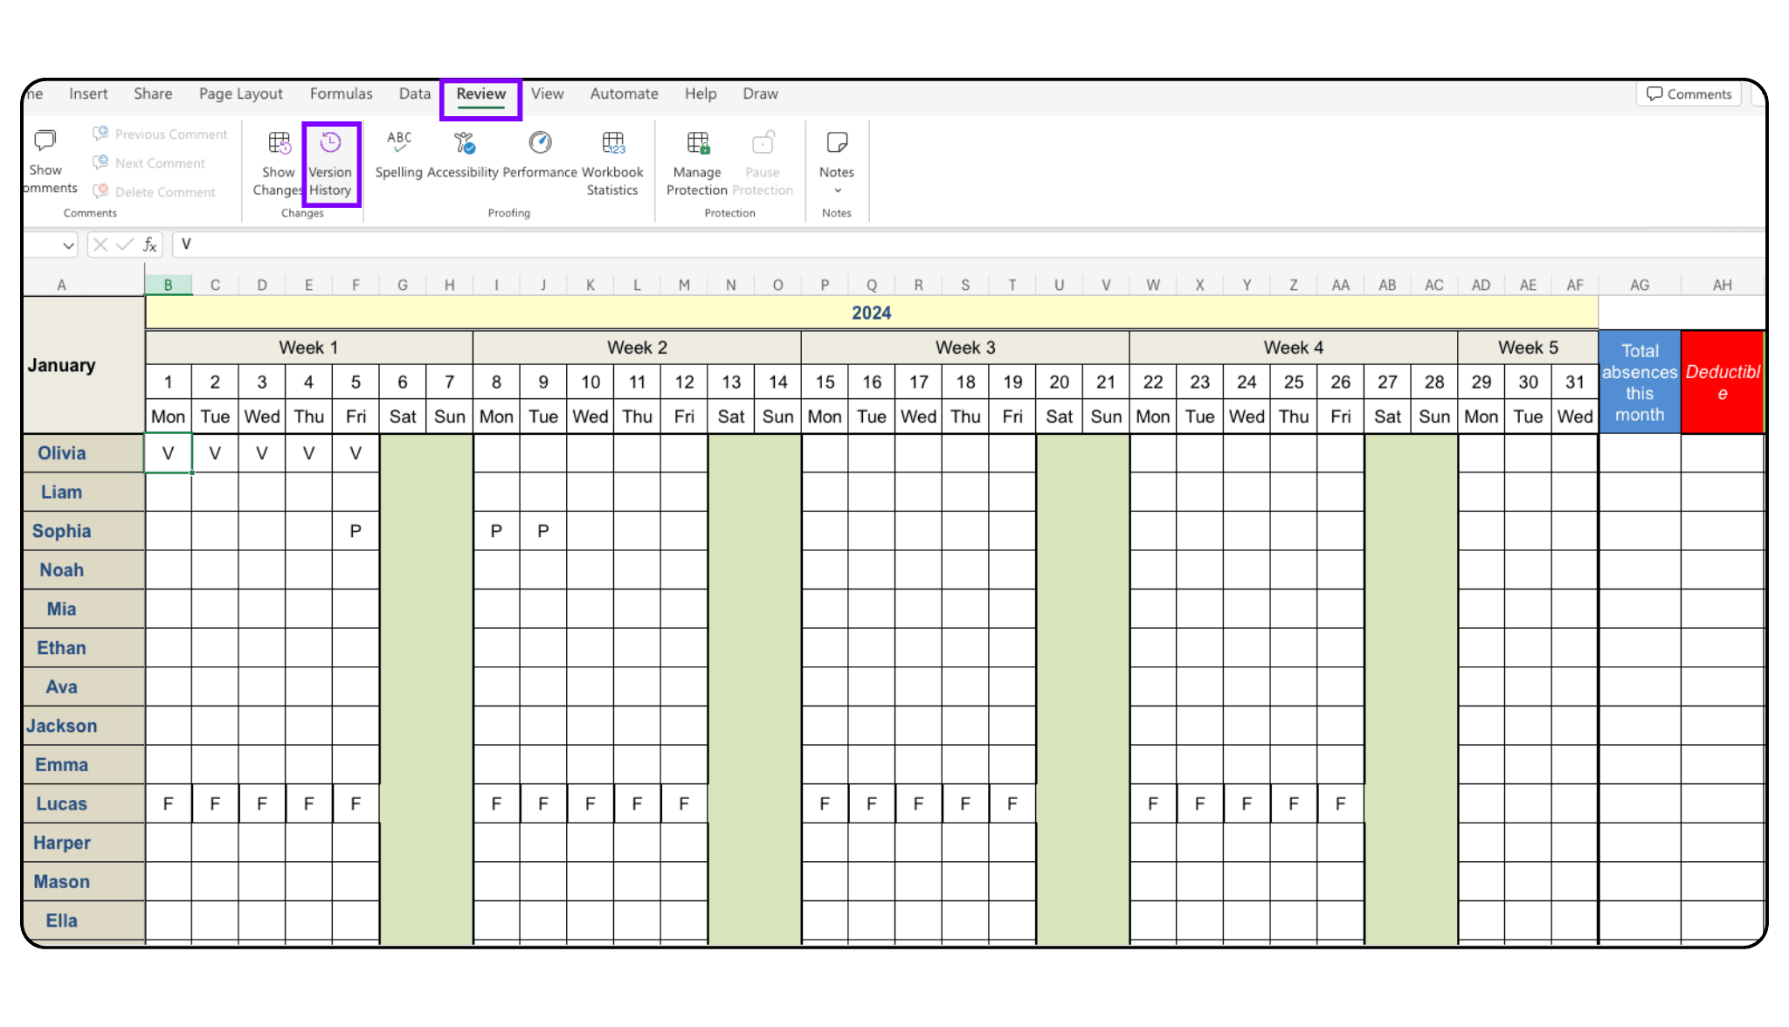Screen dimensions: 1789x1027
Task: Click Delete Comment
Action: 155,191
